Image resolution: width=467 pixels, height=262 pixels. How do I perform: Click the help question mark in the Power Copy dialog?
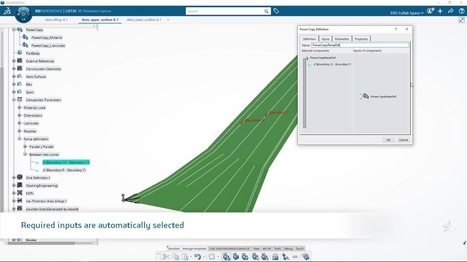396,29
